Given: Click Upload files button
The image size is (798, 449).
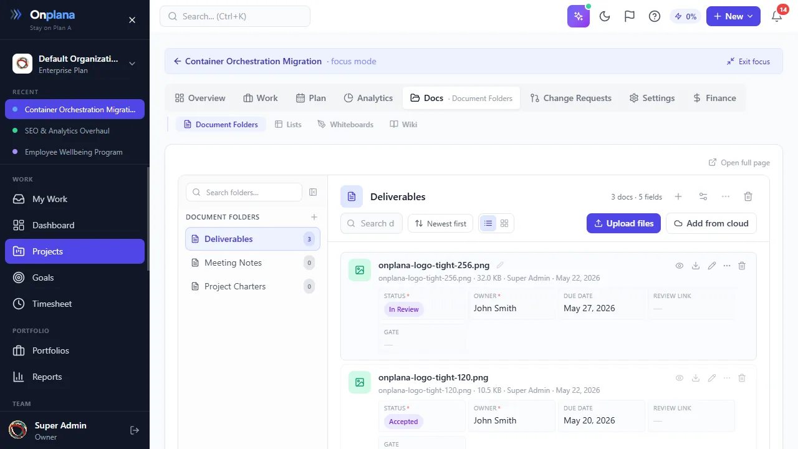Looking at the screenshot, I should tap(623, 223).
